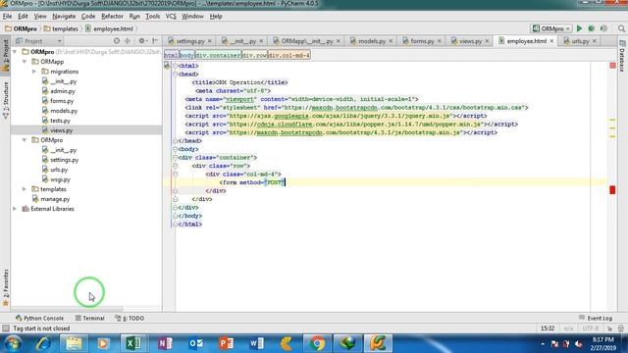Screen dimensions: 628x353
Task: Click the Project panel horizontal scrollbar
Action: (x=67, y=309)
